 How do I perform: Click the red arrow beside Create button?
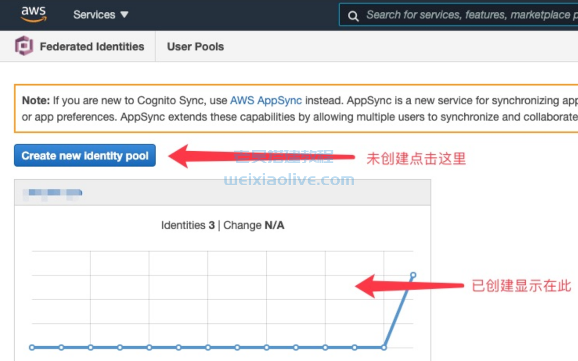click(x=258, y=157)
